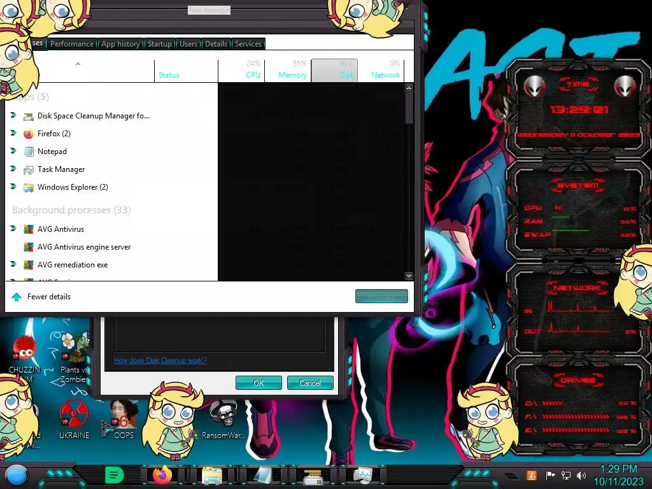Expand the AVG remediation exe row

click(x=13, y=264)
